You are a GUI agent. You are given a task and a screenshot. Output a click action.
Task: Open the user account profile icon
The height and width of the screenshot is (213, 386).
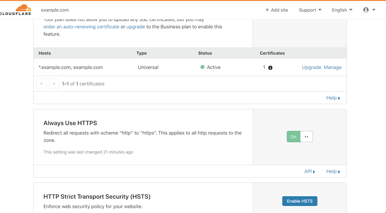(369, 10)
